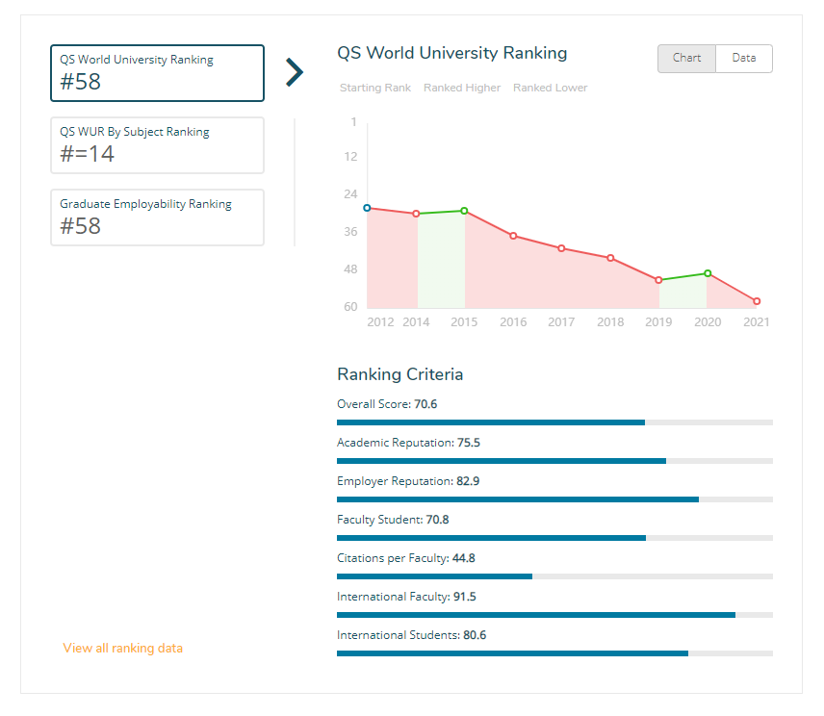Click the 2019 x-axis year label

(658, 322)
